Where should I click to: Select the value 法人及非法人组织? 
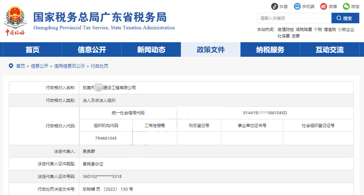coord(99,100)
